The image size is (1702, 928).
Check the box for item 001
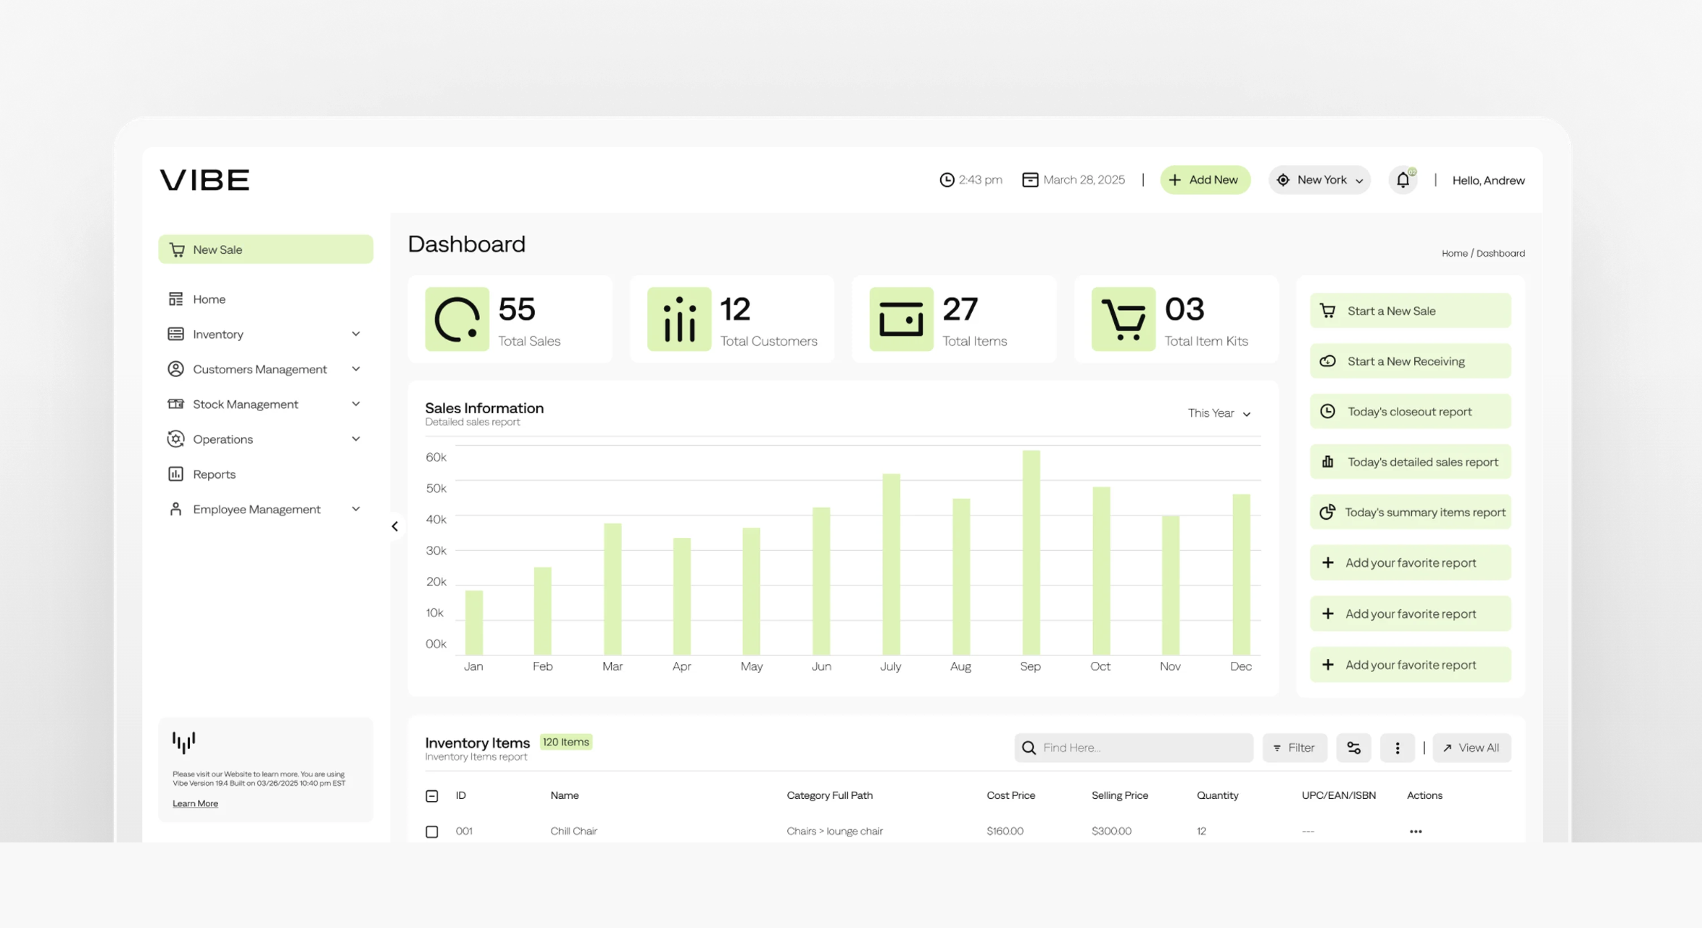click(x=432, y=832)
